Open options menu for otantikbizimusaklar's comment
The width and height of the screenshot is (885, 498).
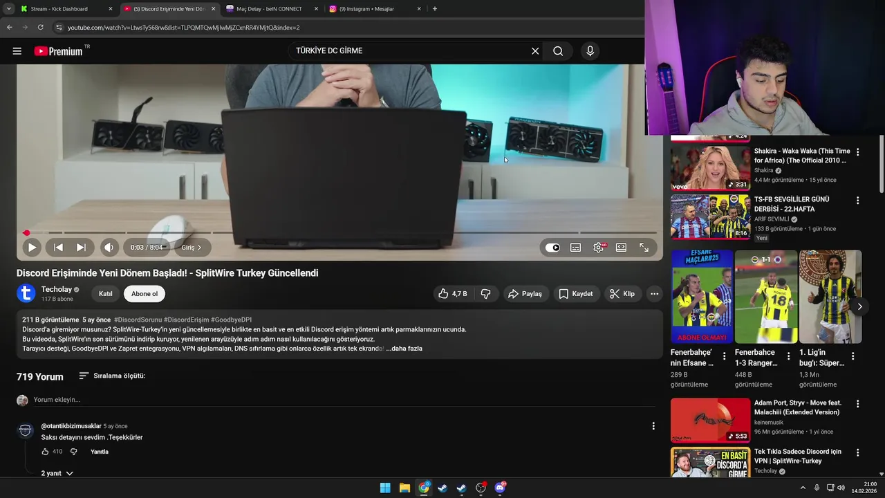pyautogui.click(x=653, y=426)
